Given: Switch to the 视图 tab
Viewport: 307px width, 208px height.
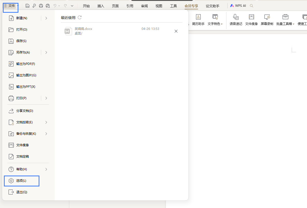Looking at the screenshot, I should pyautogui.click(x=159, y=6).
